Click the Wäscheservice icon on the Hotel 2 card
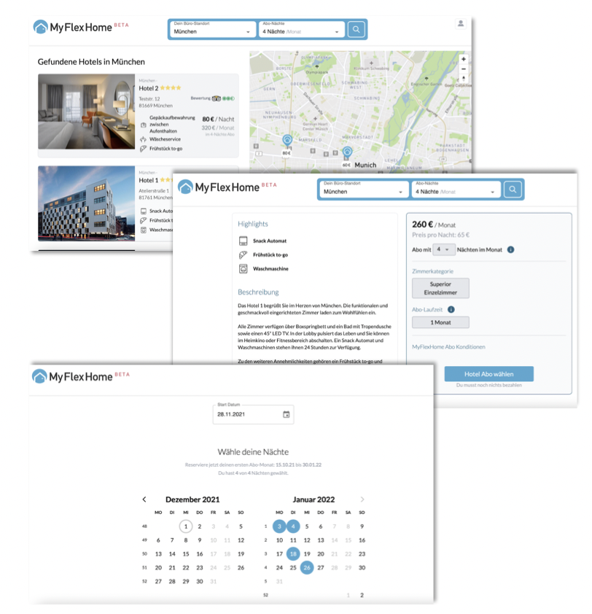Image resolution: width=592 pixels, height=614 pixels. 144,139
